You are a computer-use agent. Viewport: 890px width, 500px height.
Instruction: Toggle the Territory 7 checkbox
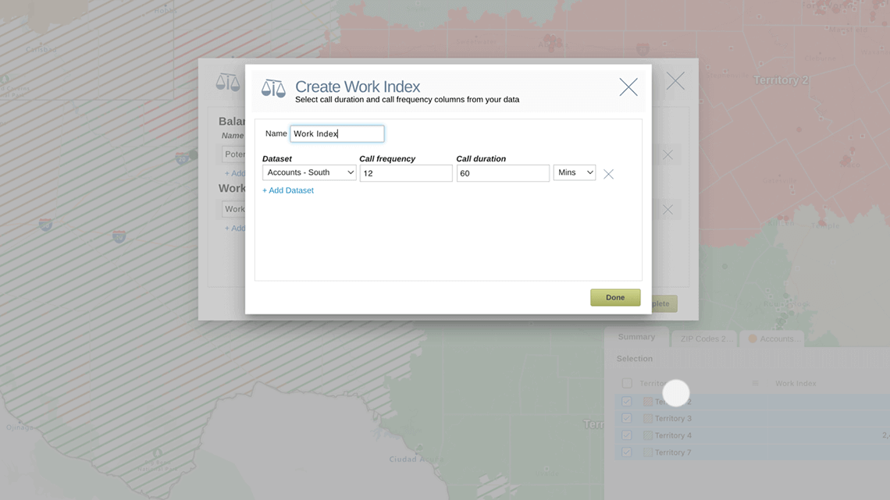pyautogui.click(x=627, y=452)
